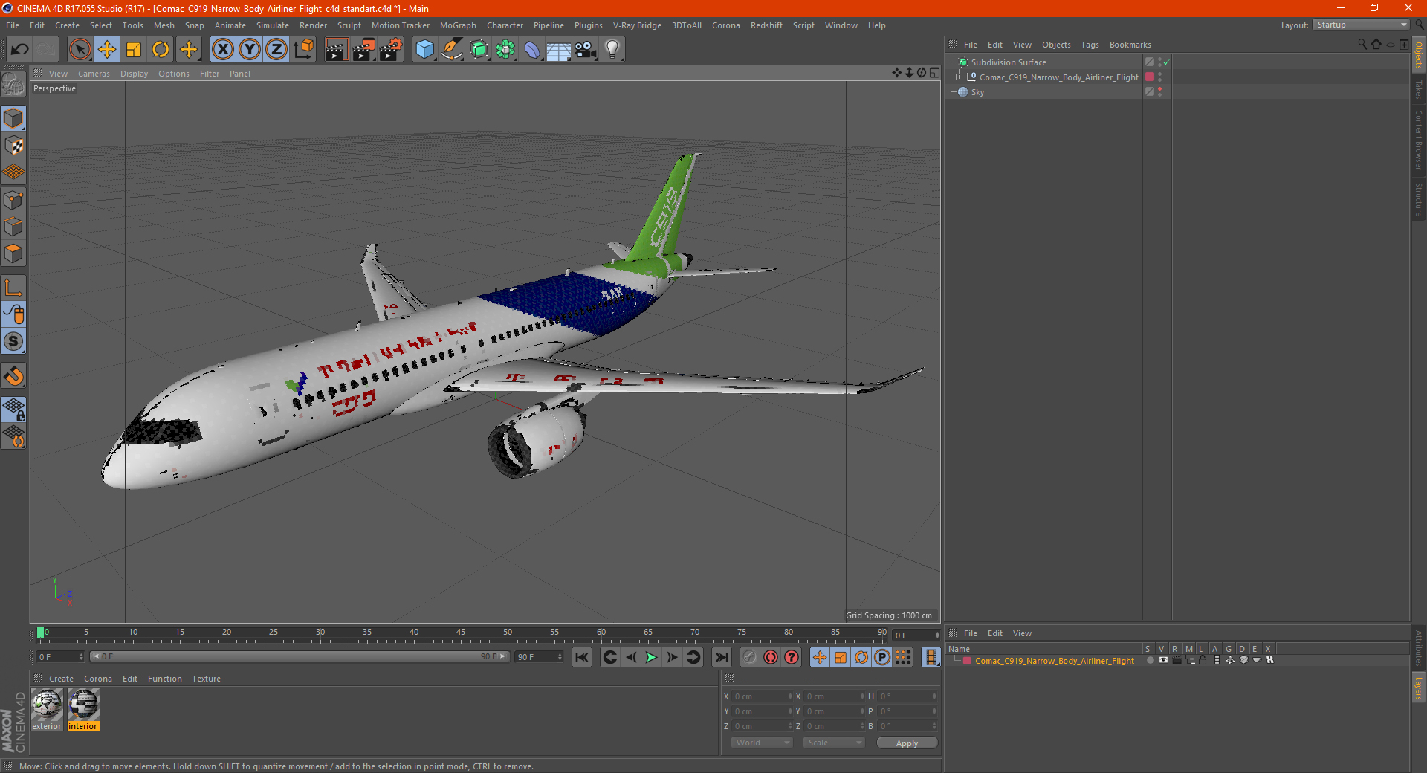Switch to Points mode
The height and width of the screenshot is (773, 1427).
pyautogui.click(x=13, y=200)
